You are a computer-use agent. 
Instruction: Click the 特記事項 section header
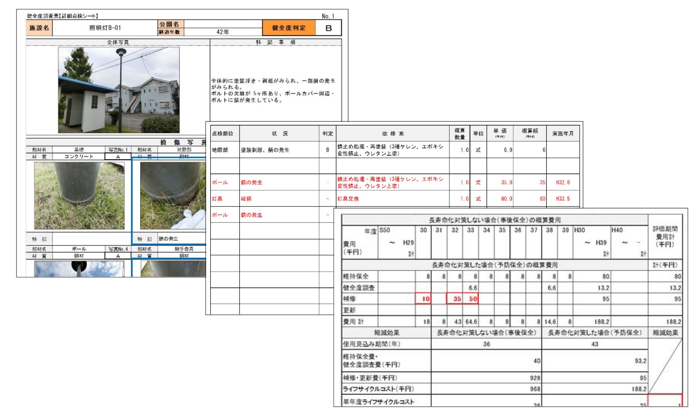point(276,42)
